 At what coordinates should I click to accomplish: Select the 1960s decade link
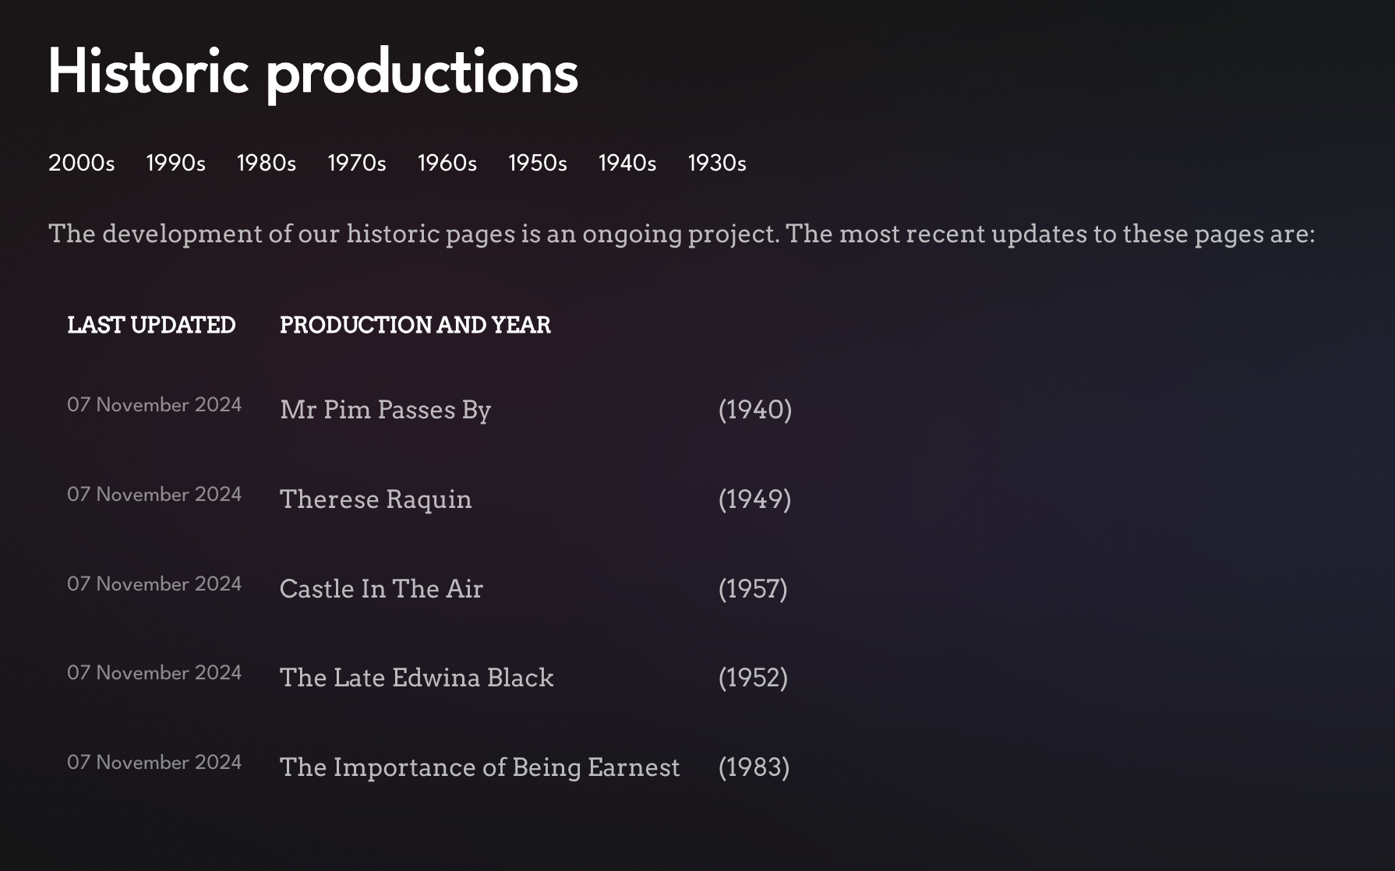(447, 163)
